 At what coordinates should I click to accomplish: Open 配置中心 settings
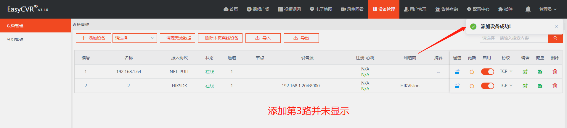[478, 9]
